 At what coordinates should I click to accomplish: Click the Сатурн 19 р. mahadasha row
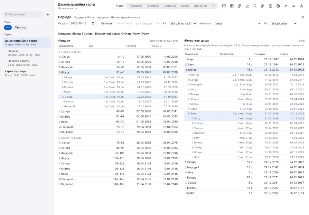point(245,162)
